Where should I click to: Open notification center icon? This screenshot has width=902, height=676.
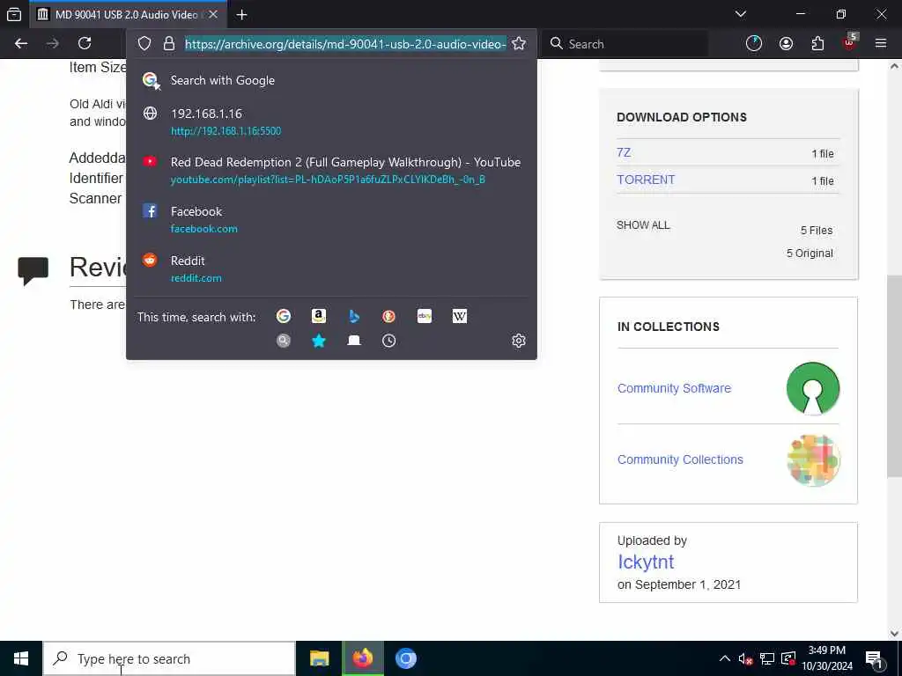(874, 658)
